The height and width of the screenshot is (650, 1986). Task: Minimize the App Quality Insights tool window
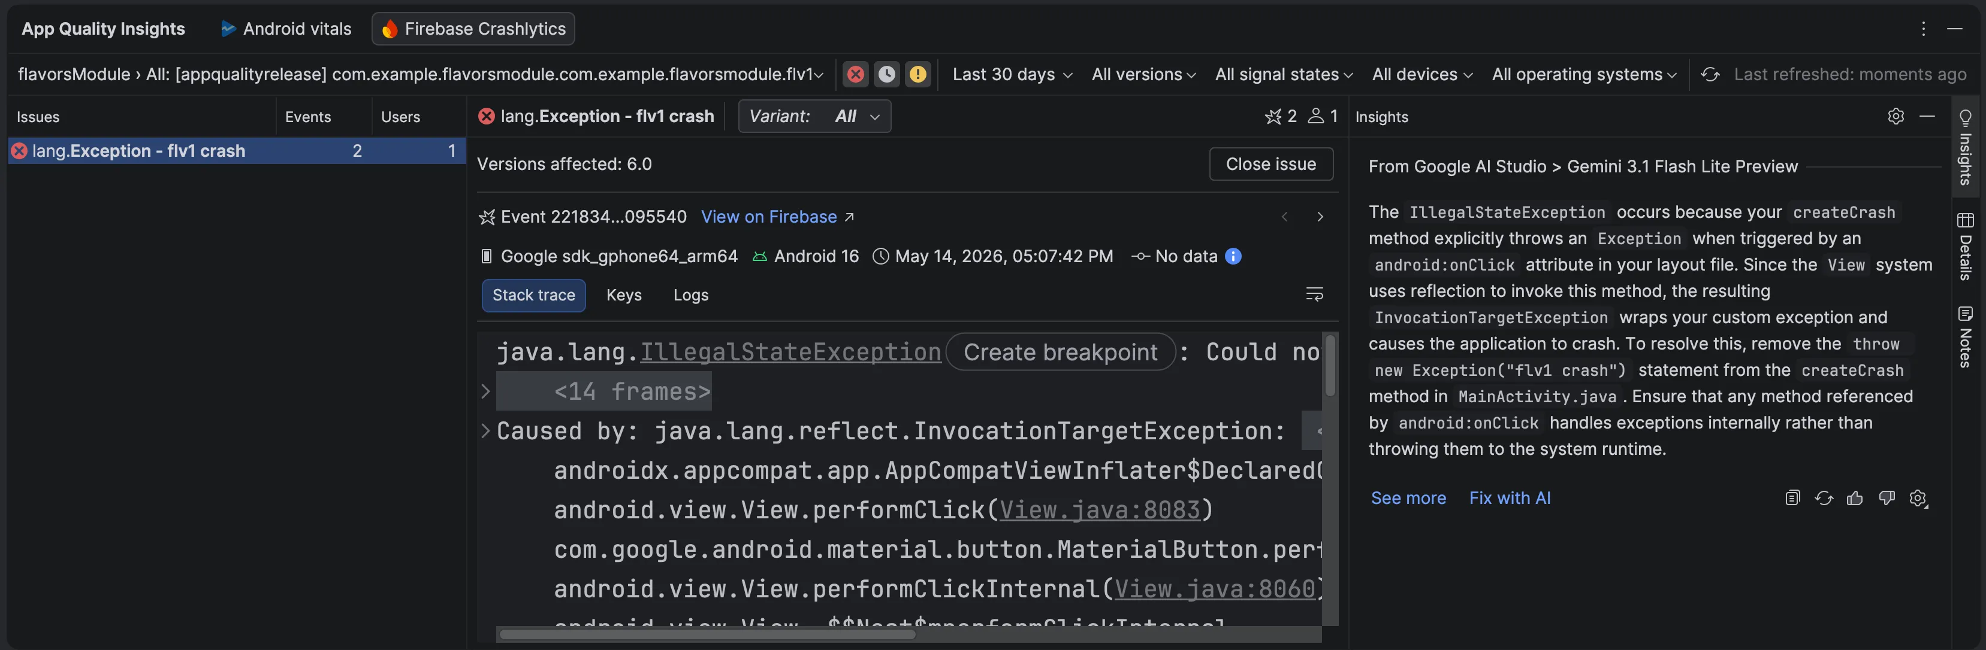coord(1954,29)
